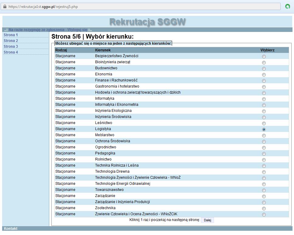This screenshot has width=294, height=235.
Task: Click the Wybierz column header
Action: (x=267, y=50)
